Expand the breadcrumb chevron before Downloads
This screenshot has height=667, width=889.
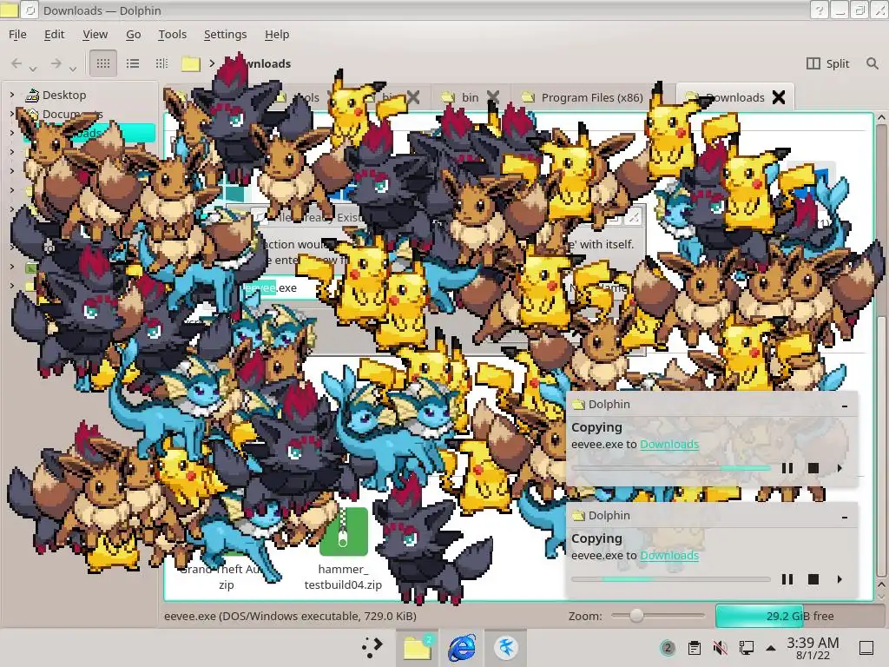212,63
